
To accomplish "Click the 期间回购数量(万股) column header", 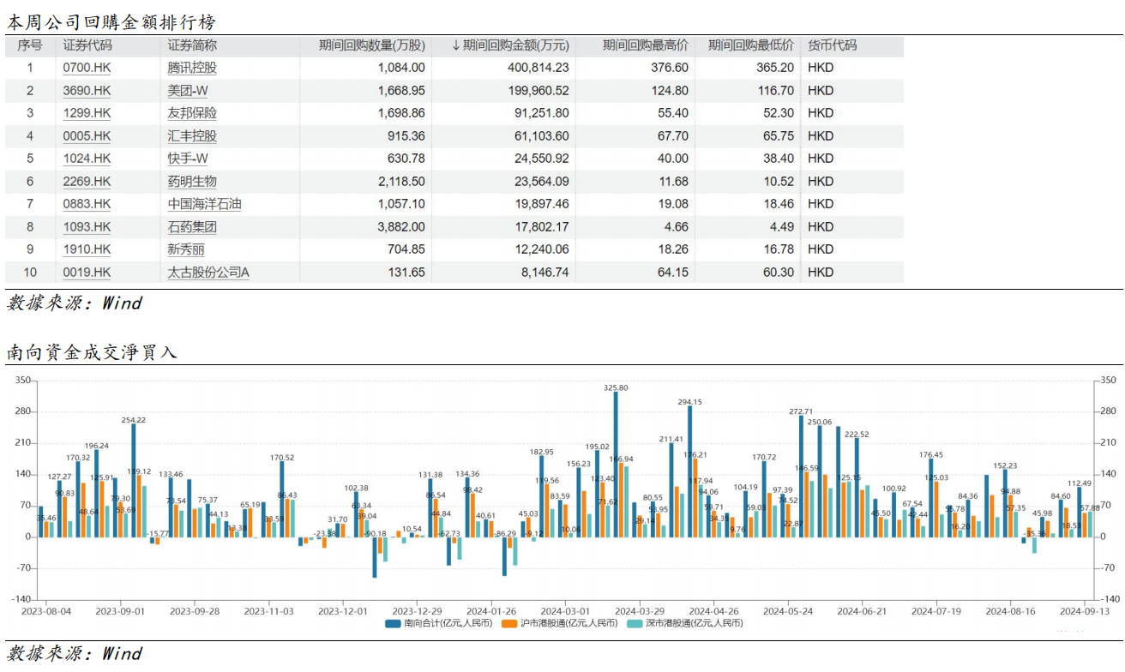I will coord(371,45).
